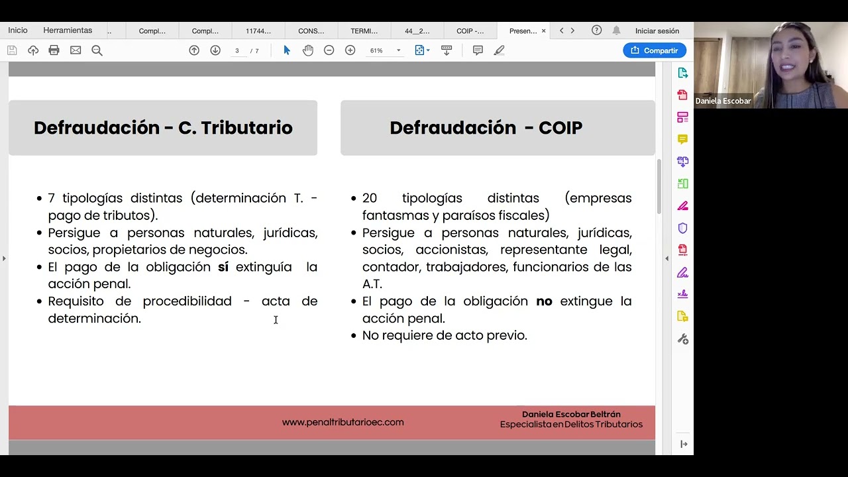Click the Daniela Escobar Beltrán footer name

click(x=571, y=414)
